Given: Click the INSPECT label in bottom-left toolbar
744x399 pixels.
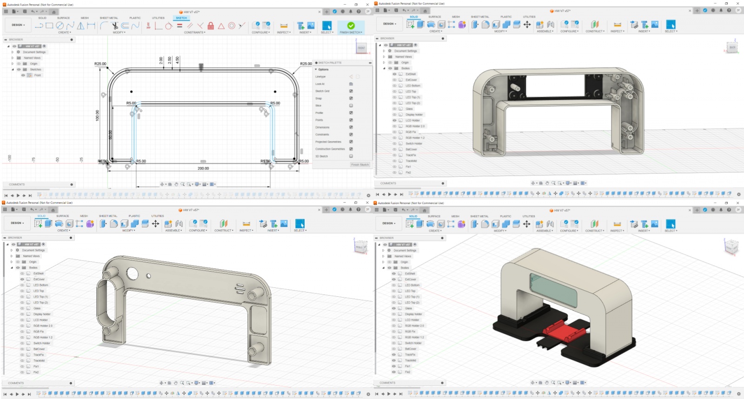Looking at the screenshot, I should click(x=246, y=231).
